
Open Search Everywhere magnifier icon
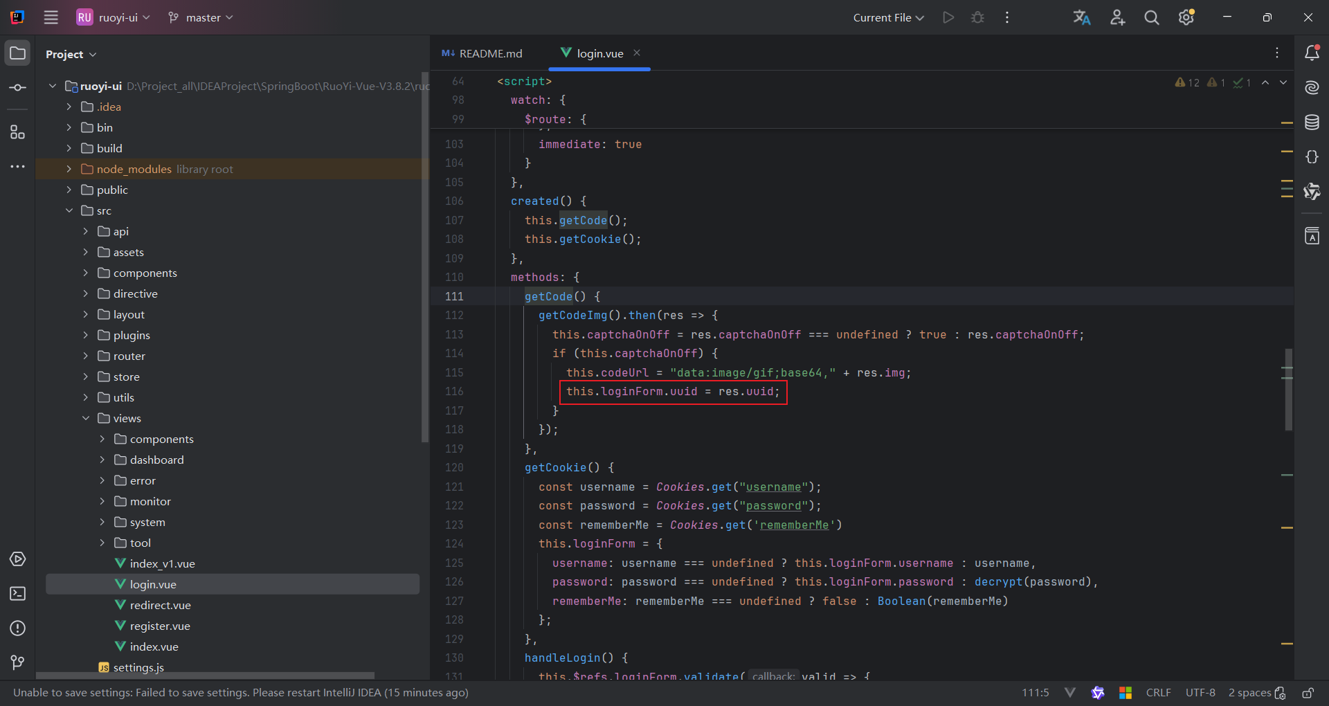coord(1151,18)
